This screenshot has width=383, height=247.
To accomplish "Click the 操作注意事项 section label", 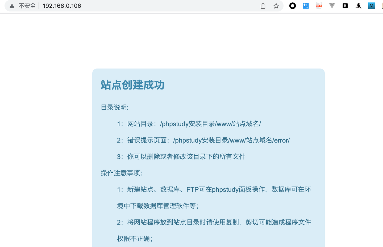I will tap(121, 173).
